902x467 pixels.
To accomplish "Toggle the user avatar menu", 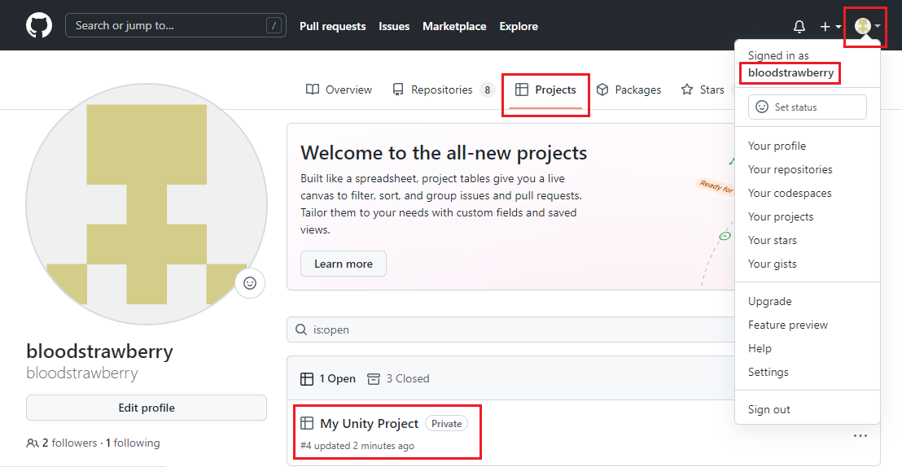I will (x=868, y=26).
